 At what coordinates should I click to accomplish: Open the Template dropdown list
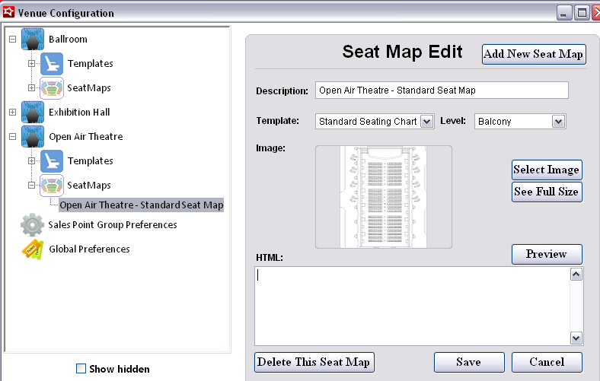(x=426, y=121)
